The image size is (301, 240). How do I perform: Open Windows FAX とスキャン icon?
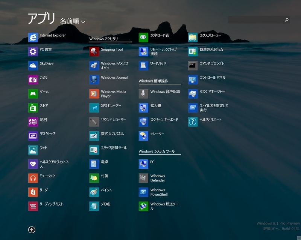click(x=94, y=66)
